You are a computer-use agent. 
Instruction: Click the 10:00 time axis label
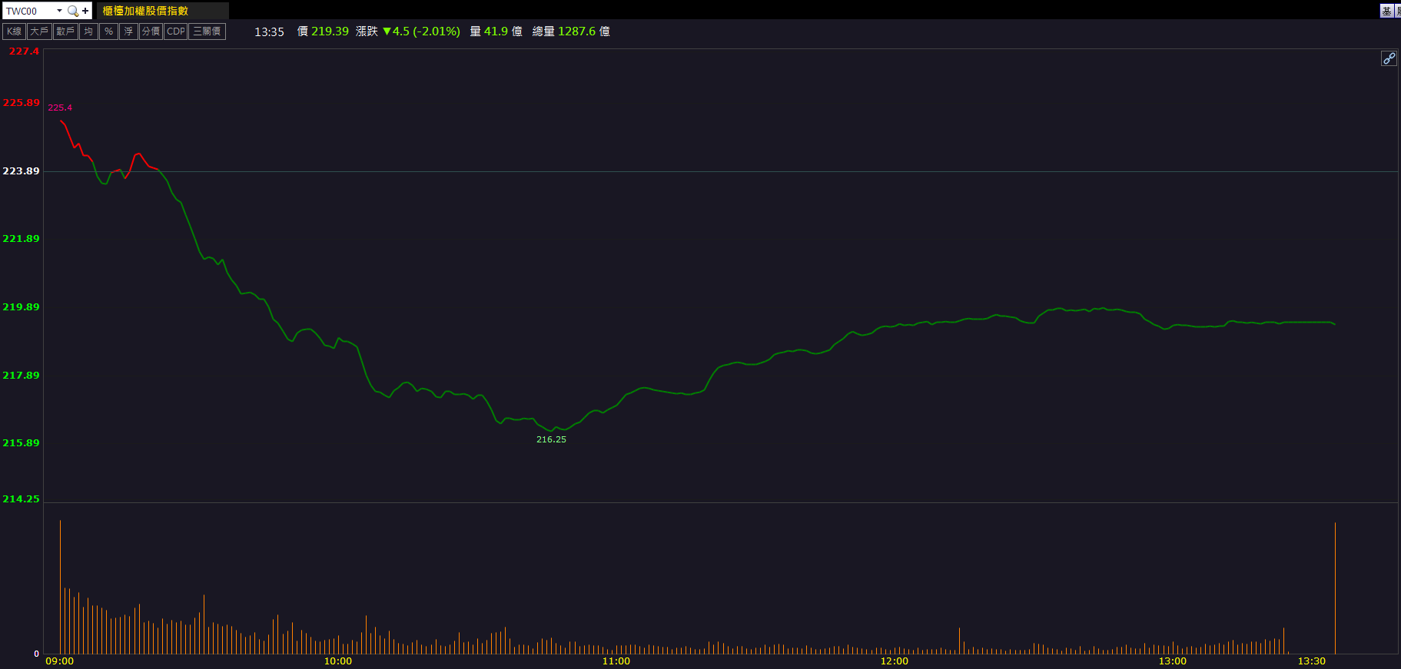338,661
